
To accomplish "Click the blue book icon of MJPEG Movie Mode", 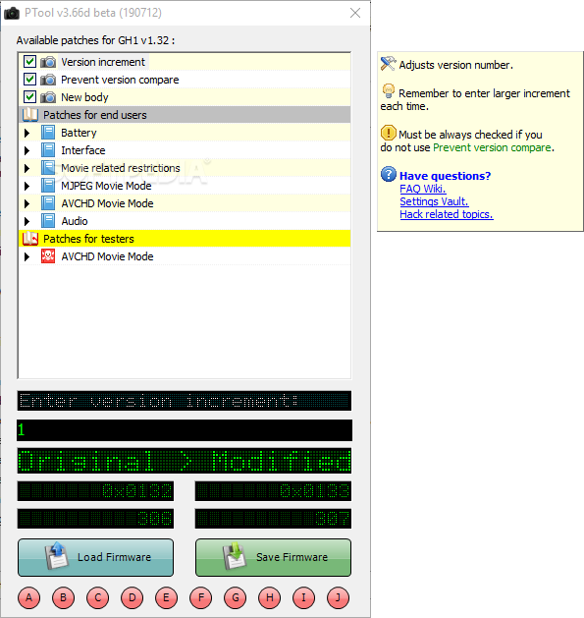I will point(48,186).
